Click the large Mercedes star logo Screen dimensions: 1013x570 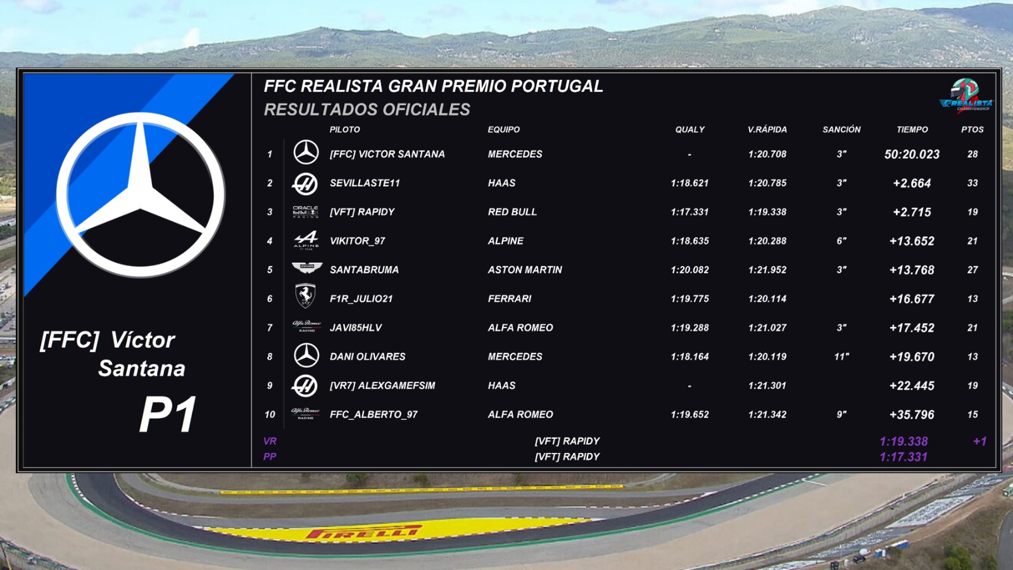141,195
